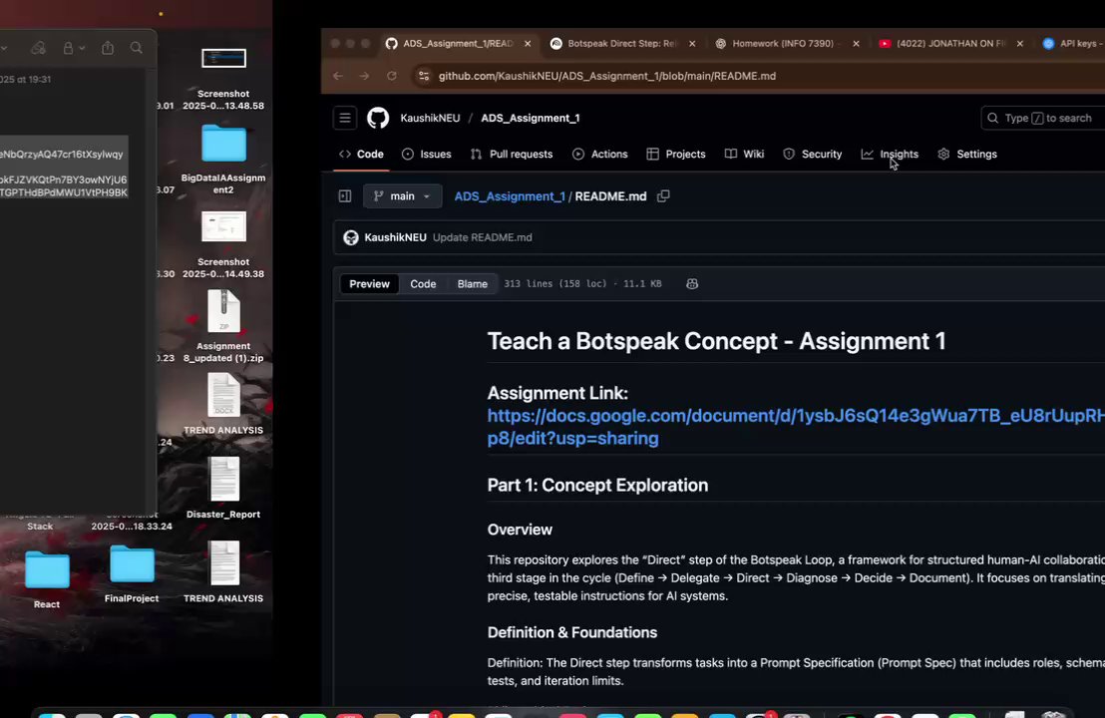This screenshot has height=718, width=1105.
Task: Click the Overview heading in README
Action: click(520, 530)
